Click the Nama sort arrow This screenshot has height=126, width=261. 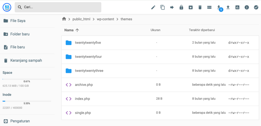(x=77, y=30)
